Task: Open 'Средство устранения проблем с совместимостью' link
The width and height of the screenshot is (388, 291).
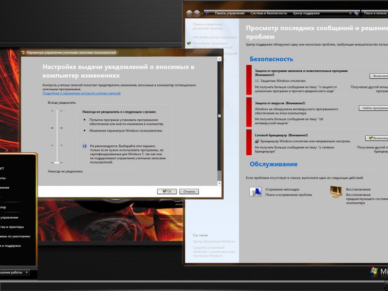Action: tap(214, 251)
